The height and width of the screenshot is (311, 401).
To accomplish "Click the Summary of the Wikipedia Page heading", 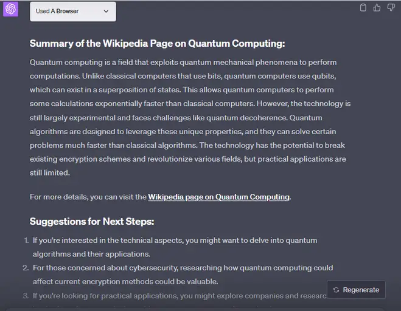I will click(157, 43).
